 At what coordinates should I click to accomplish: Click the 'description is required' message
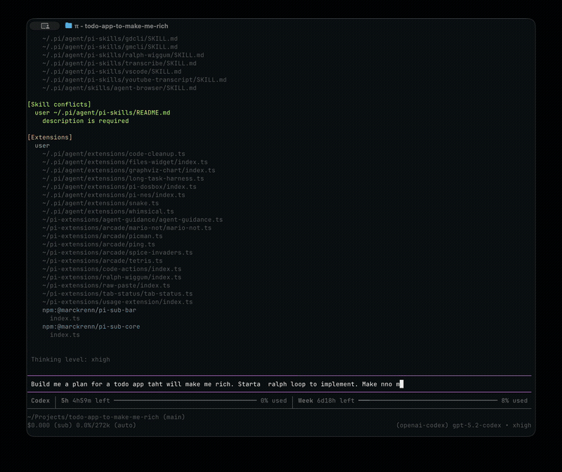click(85, 121)
